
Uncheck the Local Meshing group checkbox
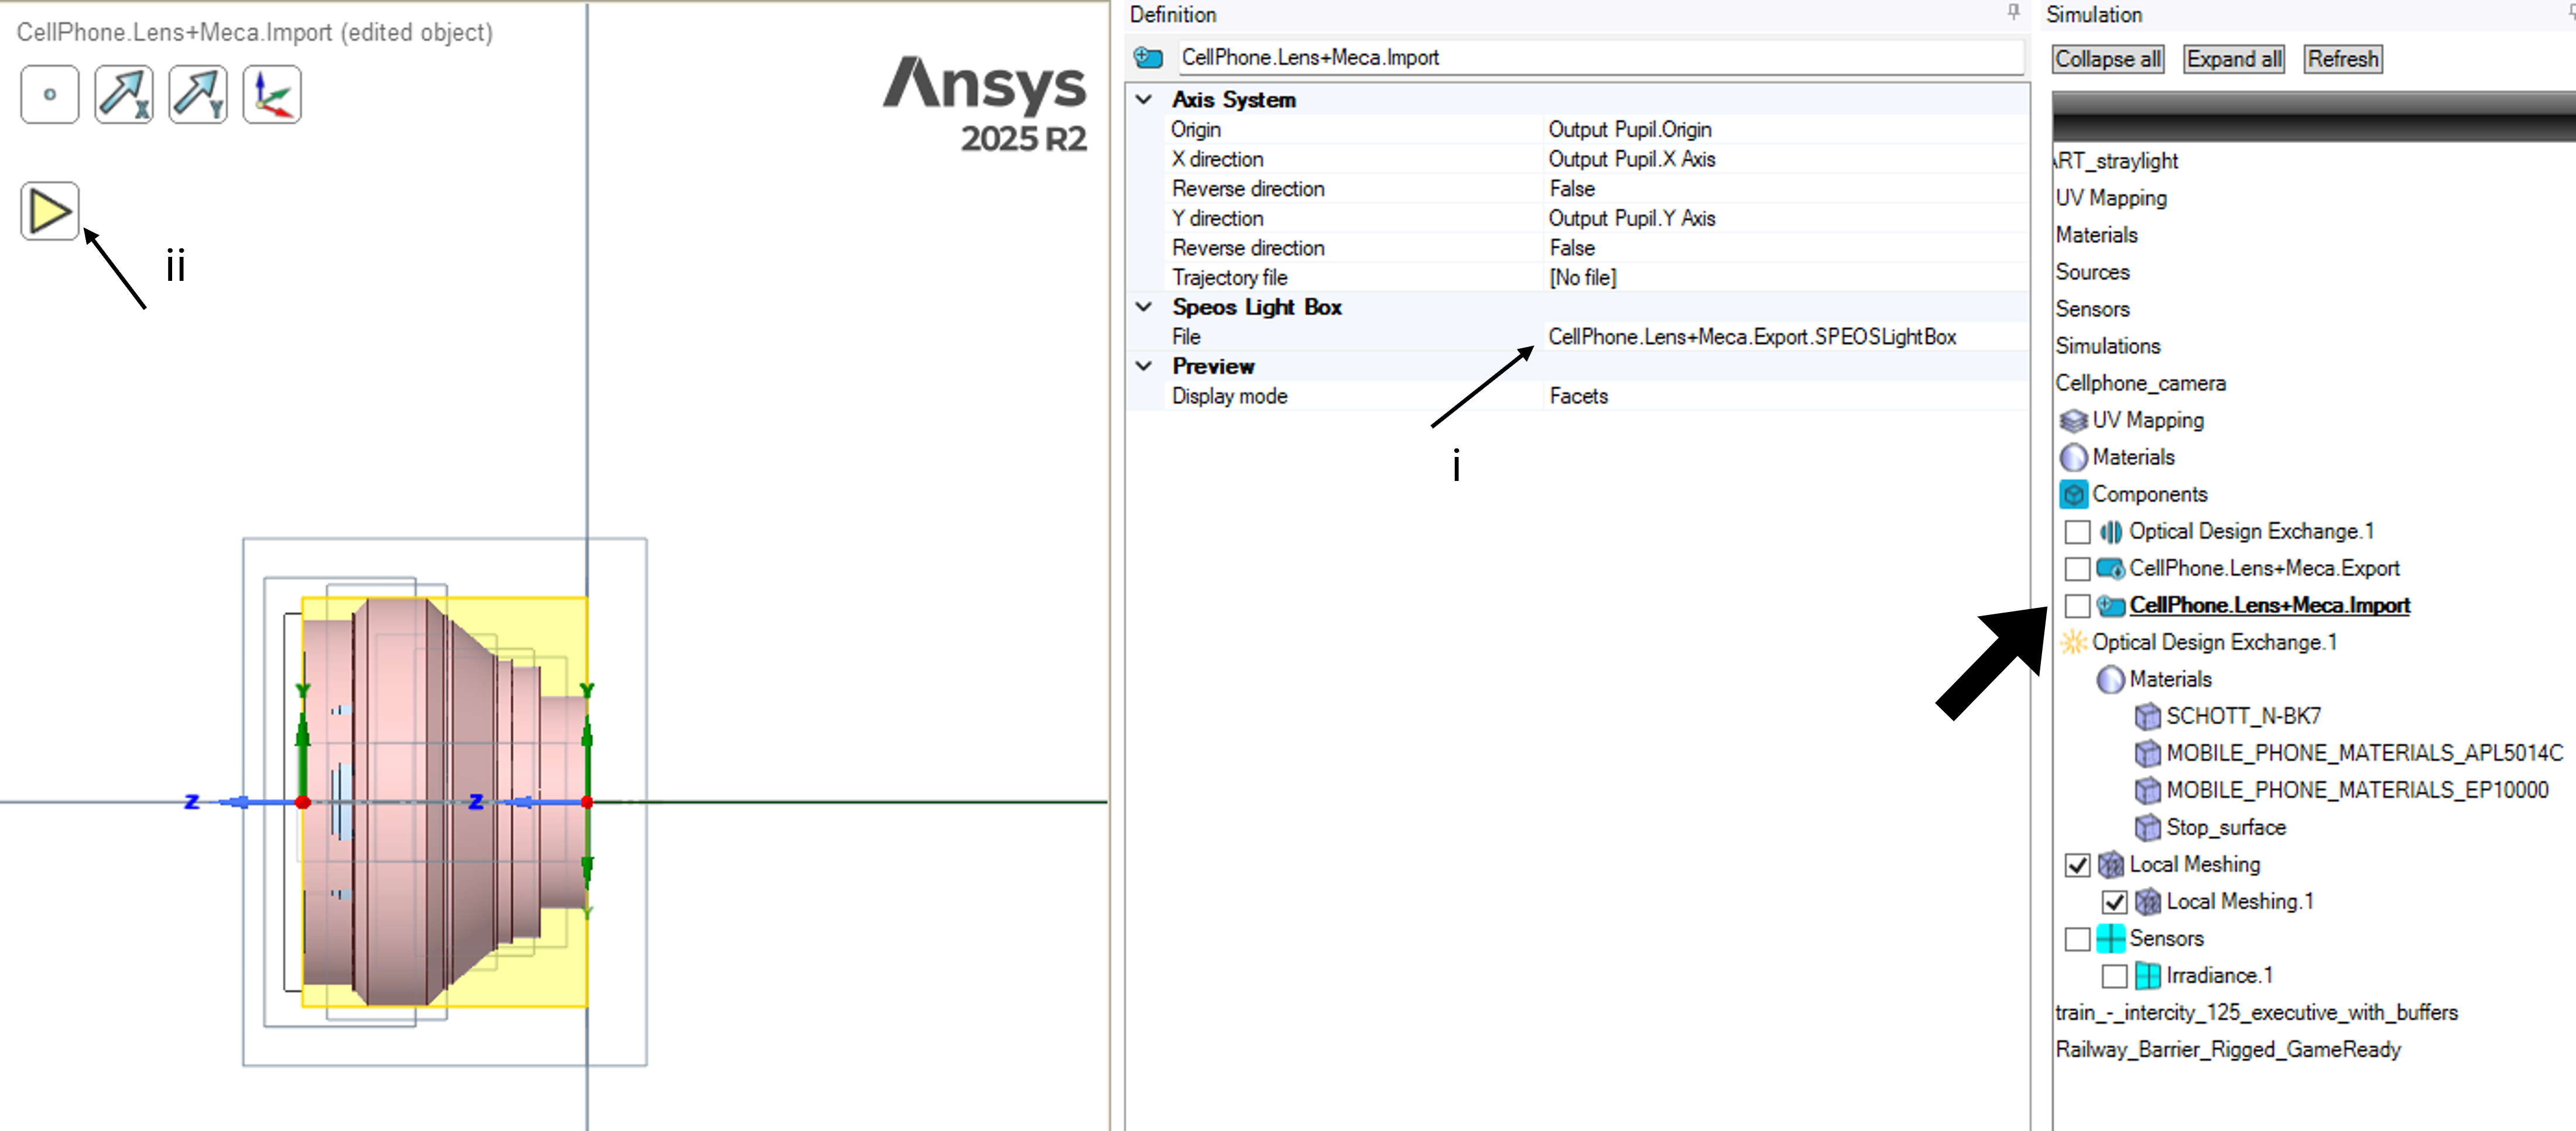point(2077,864)
